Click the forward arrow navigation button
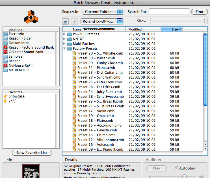The width and height of the screenshot is (210, 178). click(74, 21)
